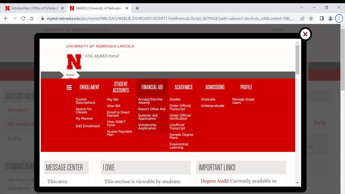This screenshot has width=345, height=194.
Task: Click the browser home icon
Action: point(32,18)
